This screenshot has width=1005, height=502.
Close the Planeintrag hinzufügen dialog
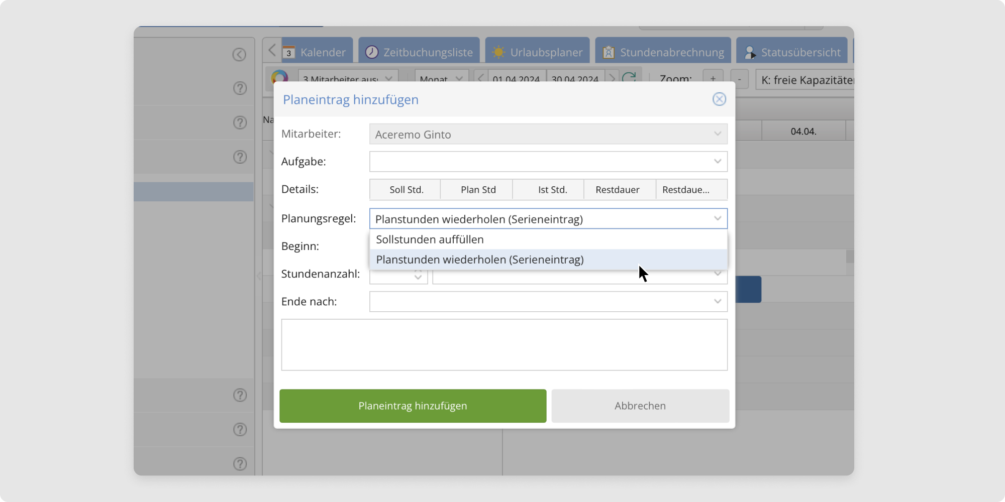pyautogui.click(x=719, y=99)
